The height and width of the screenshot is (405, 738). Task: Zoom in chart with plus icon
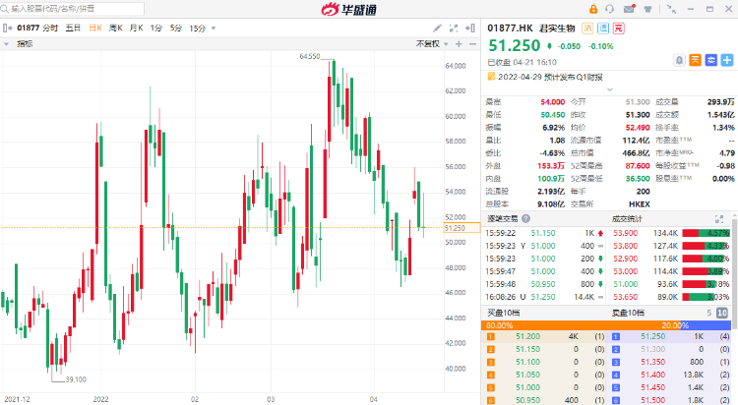point(459,44)
